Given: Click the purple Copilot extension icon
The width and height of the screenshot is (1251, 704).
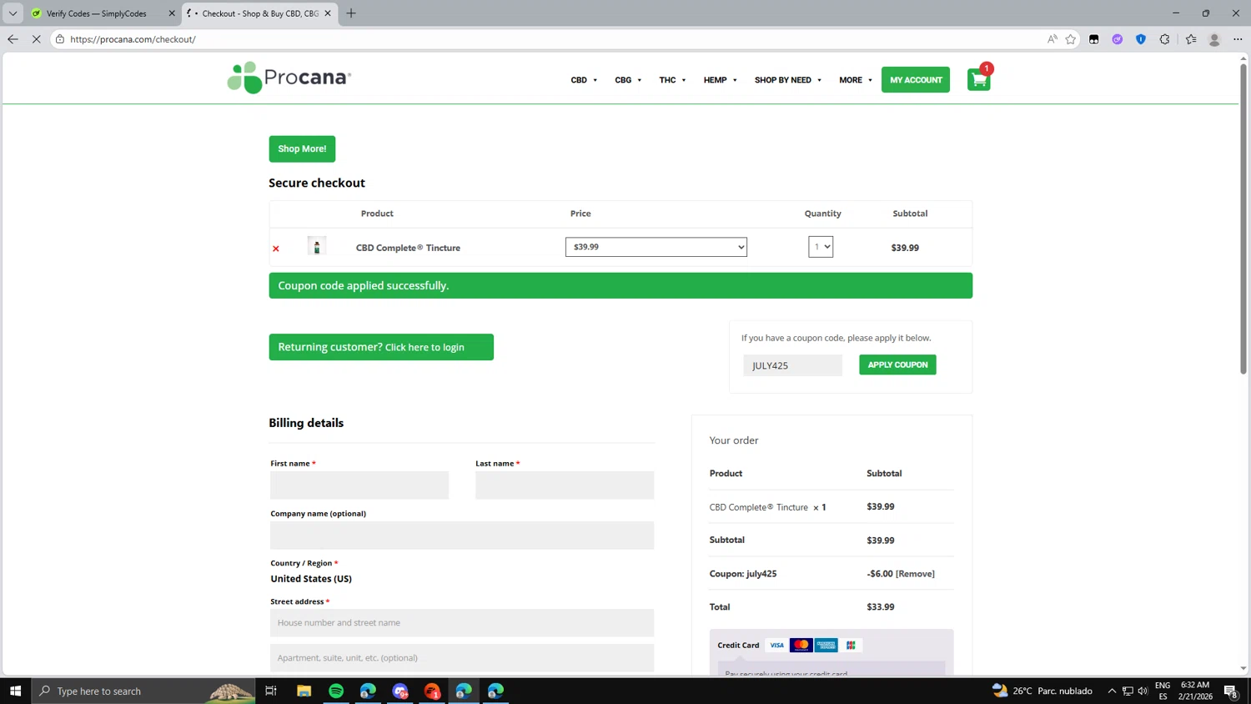Looking at the screenshot, I should (x=1118, y=39).
